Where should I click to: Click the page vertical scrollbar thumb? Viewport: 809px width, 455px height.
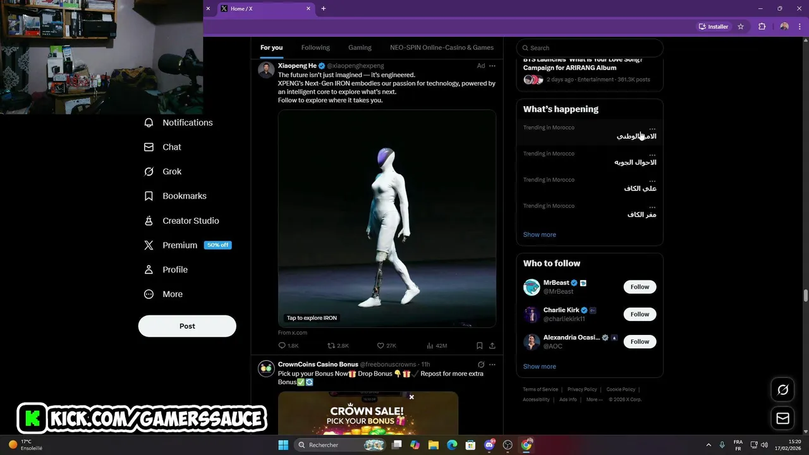click(806, 296)
